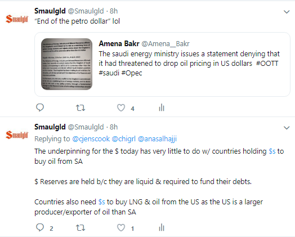View analytics for the first tweet
The width and height of the screenshot is (295, 237).
[162, 108]
